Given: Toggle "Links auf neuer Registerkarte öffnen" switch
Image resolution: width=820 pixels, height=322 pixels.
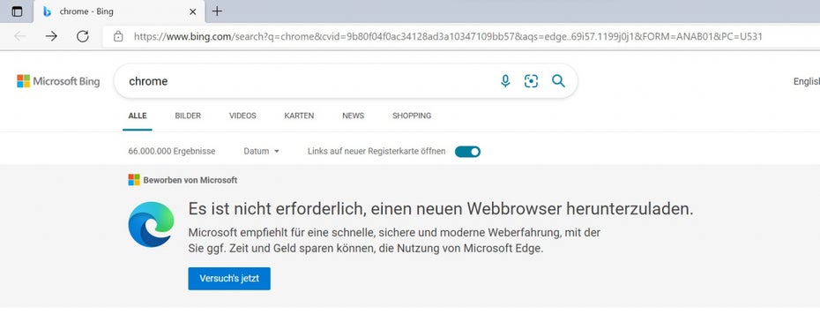Looking at the screenshot, I should click(467, 152).
